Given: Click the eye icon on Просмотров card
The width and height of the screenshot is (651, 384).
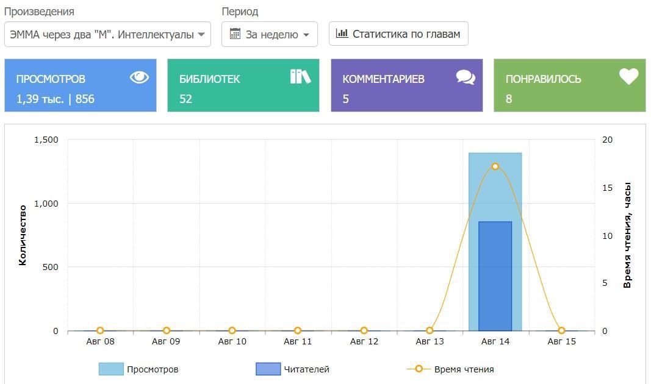Looking at the screenshot, I should 139,77.
